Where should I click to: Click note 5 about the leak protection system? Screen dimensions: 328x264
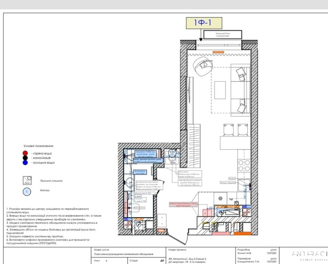click(x=35, y=236)
